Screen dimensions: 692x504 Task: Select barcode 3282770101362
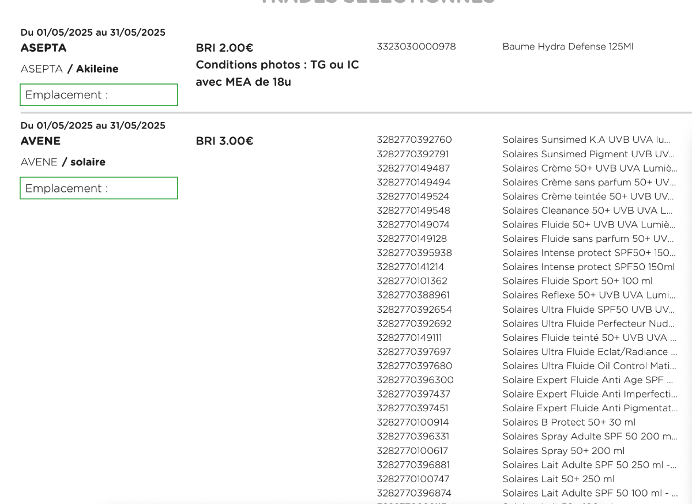412,281
